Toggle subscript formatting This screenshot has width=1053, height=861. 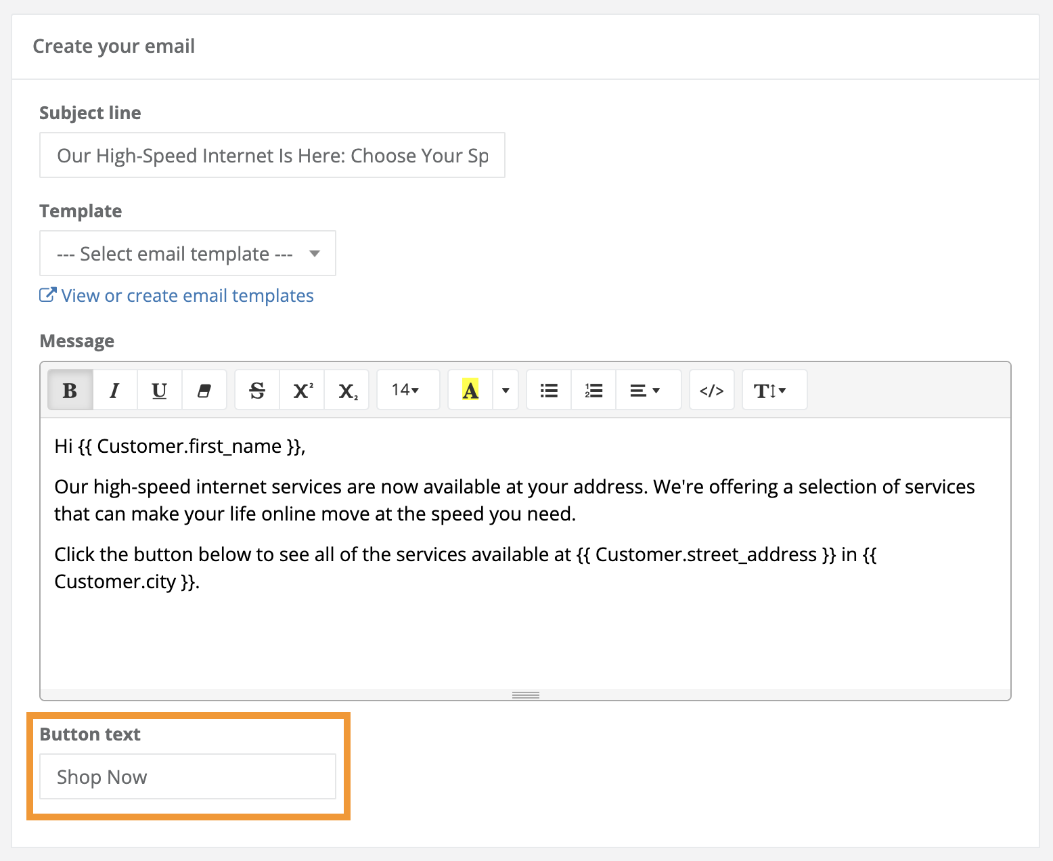coord(347,391)
